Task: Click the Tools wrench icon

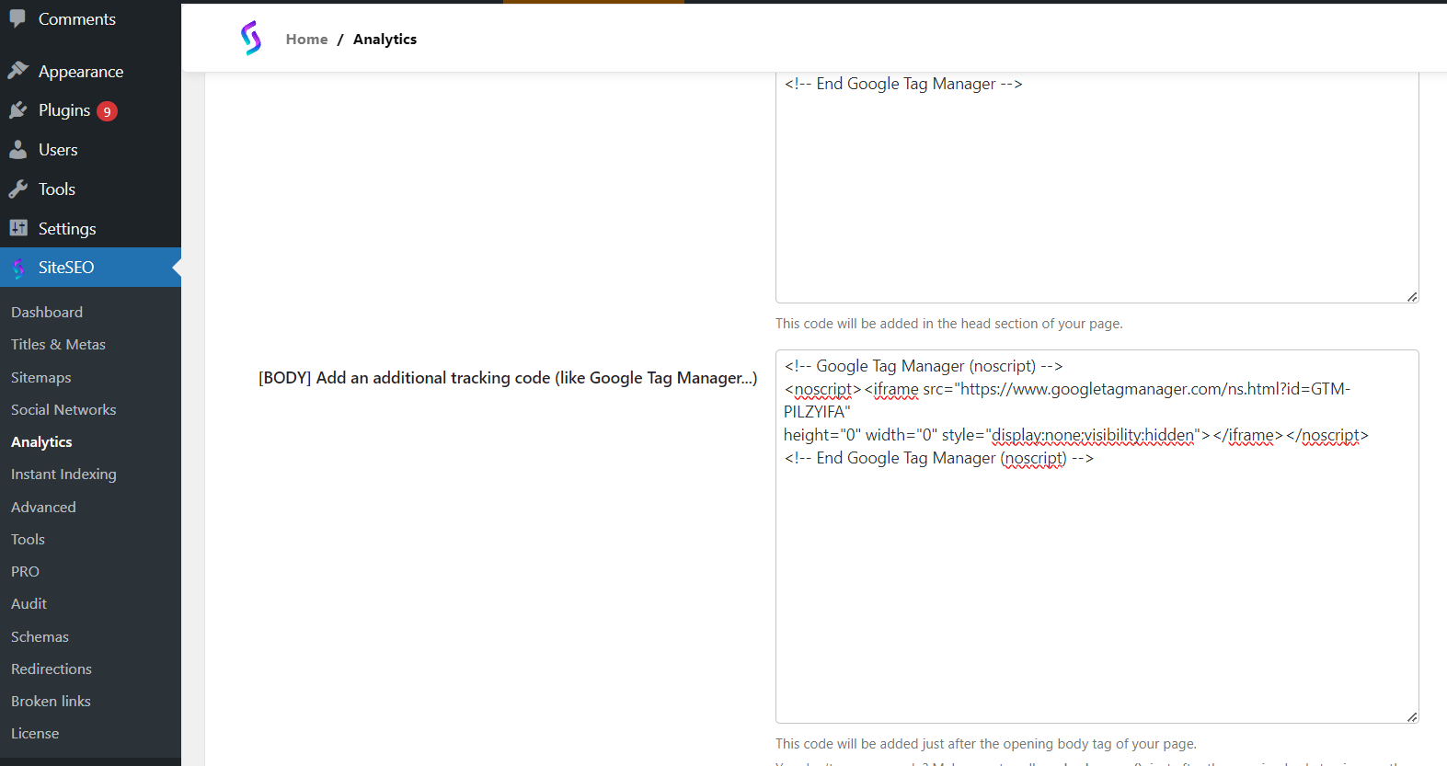Action: click(x=18, y=189)
